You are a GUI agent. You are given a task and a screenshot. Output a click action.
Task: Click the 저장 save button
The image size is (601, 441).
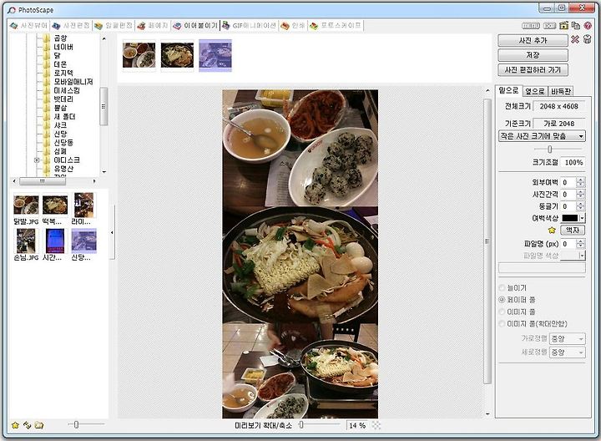[x=533, y=55]
